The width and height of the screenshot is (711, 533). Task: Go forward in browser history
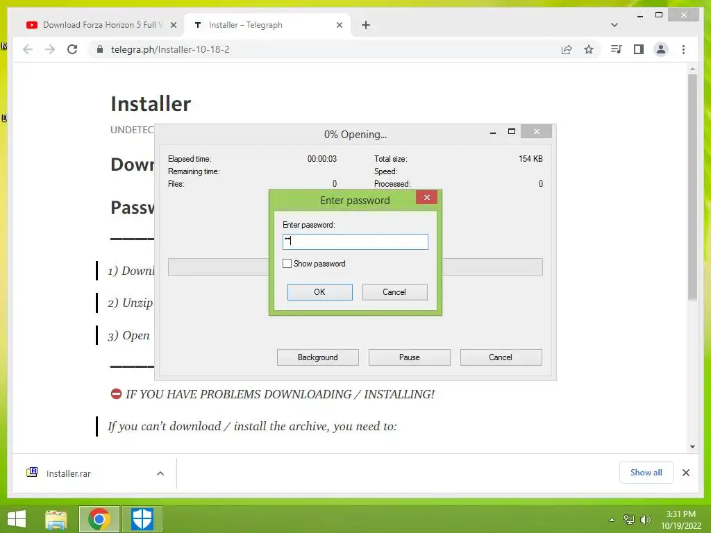pos(50,49)
